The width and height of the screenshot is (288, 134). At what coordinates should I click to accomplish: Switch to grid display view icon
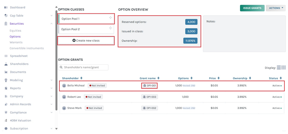click(x=284, y=68)
